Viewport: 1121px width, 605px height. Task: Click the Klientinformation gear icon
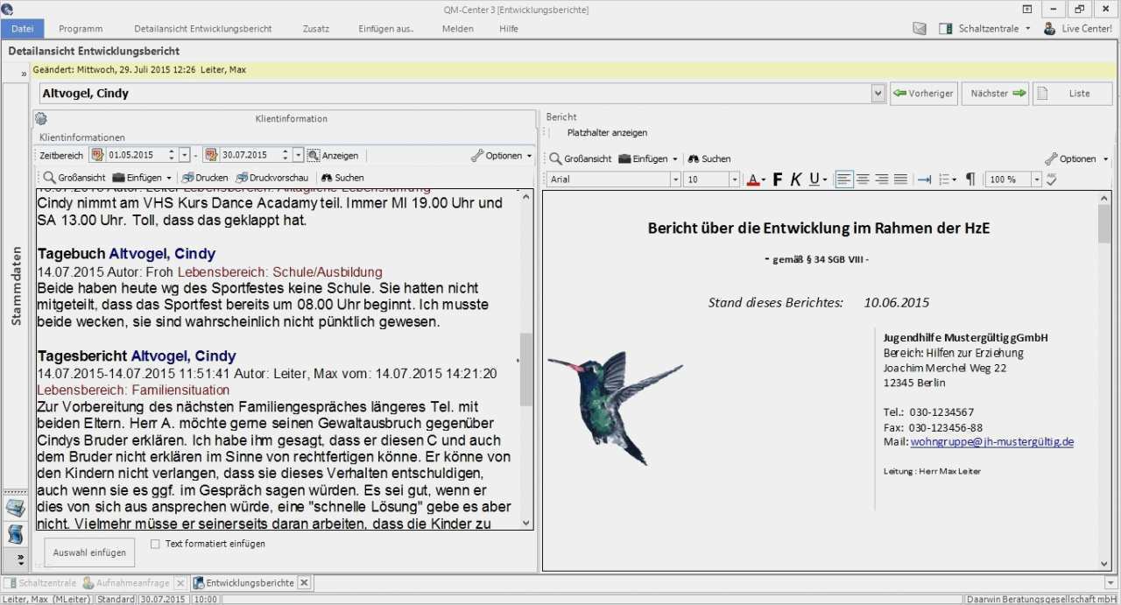[41, 119]
